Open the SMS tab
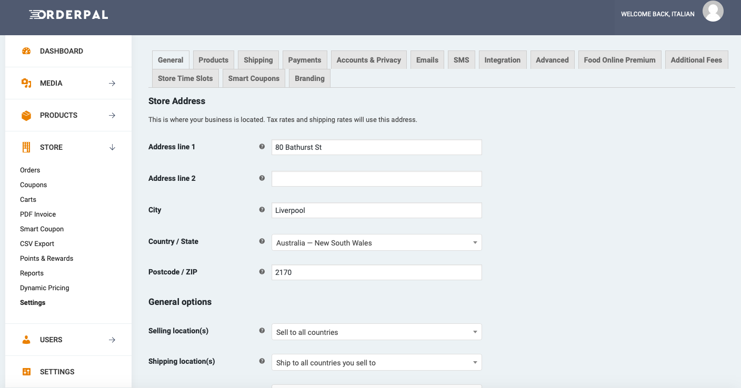Screen dimensions: 741x388 pyautogui.click(x=462, y=60)
